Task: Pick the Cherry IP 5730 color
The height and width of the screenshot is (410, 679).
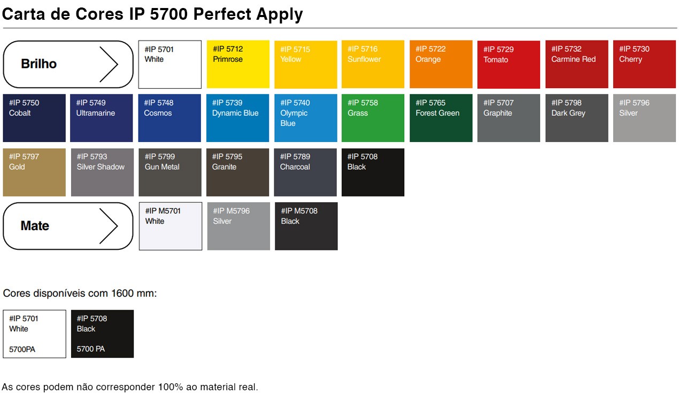Action: 644,64
